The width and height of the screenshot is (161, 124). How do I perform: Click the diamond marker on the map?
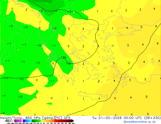(12, 9)
